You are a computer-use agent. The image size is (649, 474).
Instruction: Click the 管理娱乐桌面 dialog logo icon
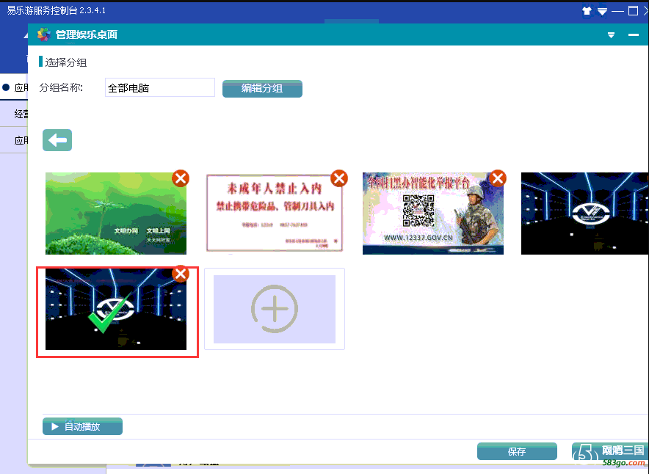coord(44,34)
